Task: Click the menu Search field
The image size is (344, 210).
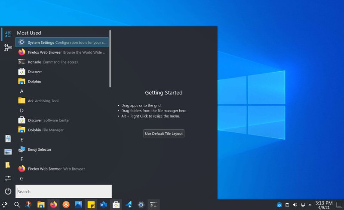Action: coord(64,192)
